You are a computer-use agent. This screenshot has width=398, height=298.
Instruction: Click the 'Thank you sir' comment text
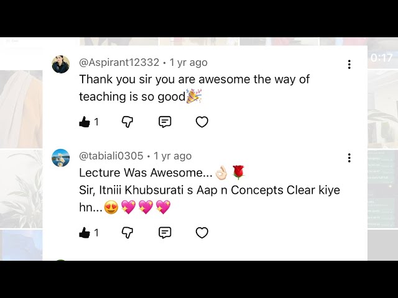(195, 88)
